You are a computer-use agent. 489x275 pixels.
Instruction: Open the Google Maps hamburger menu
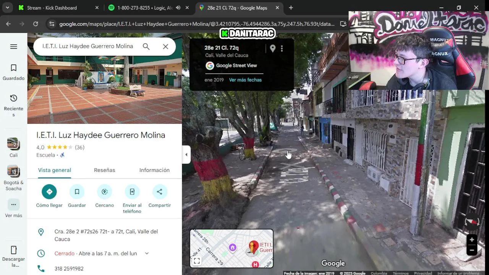pos(14,47)
